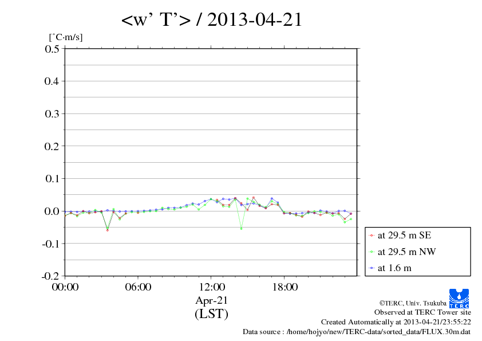Viewport: 482px width, 341px height.
Task: Click legend entry "at 1.6 m"
Action: coord(394,268)
